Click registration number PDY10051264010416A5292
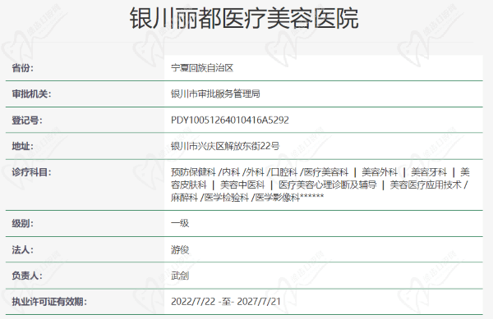This screenshot has width=493, height=319. coord(230,120)
